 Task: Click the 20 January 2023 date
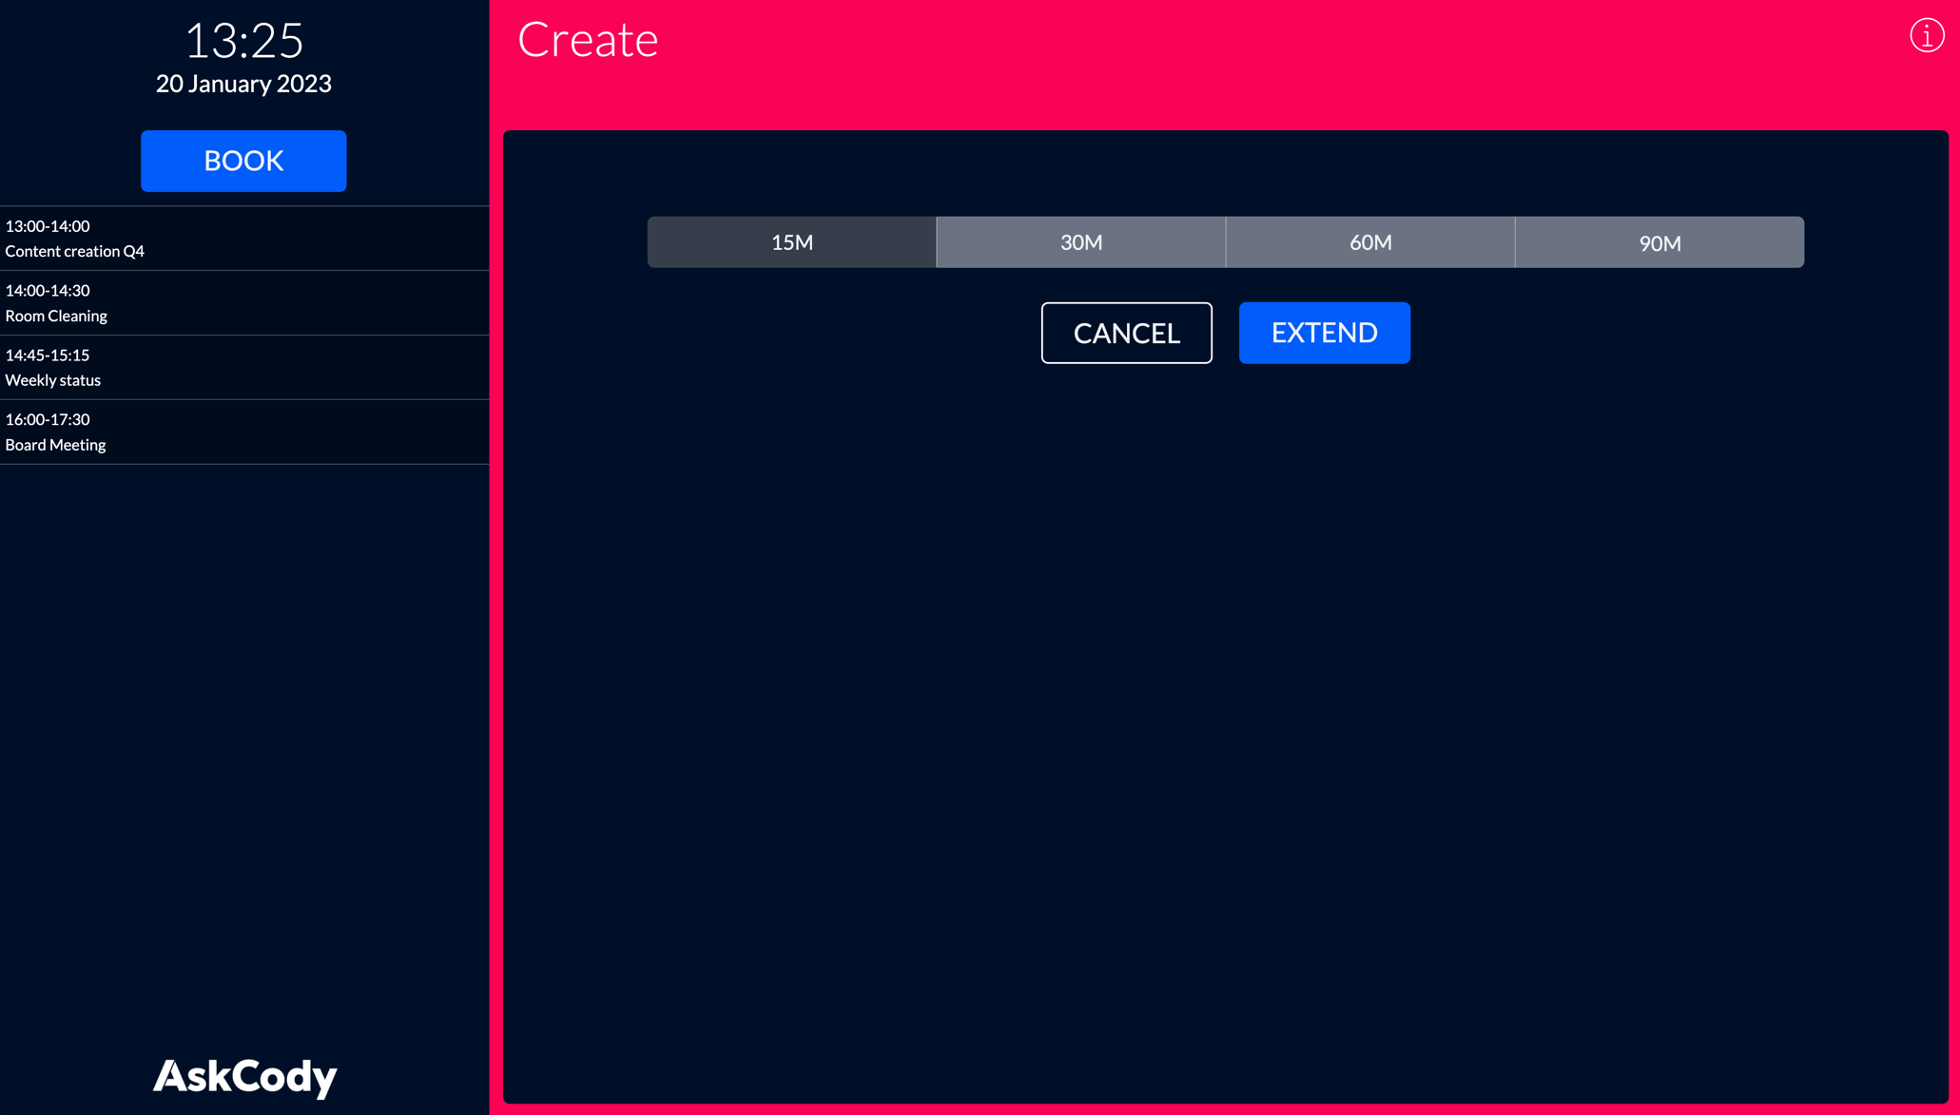pyautogui.click(x=243, y=84)
